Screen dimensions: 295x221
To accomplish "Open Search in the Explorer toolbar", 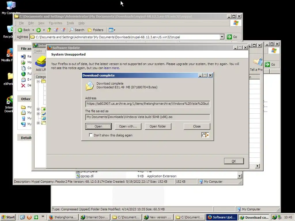I will tap(77, 30).
